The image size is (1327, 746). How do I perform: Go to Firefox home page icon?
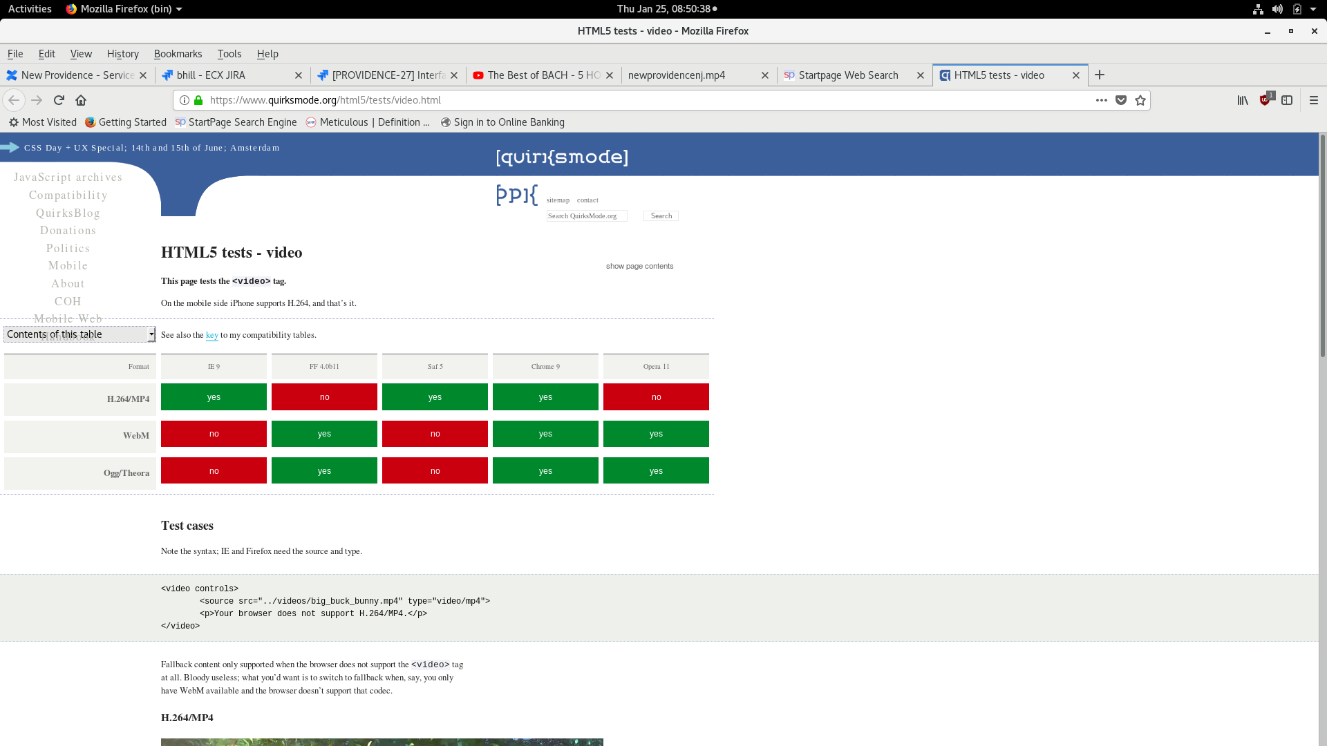(81, 100)
